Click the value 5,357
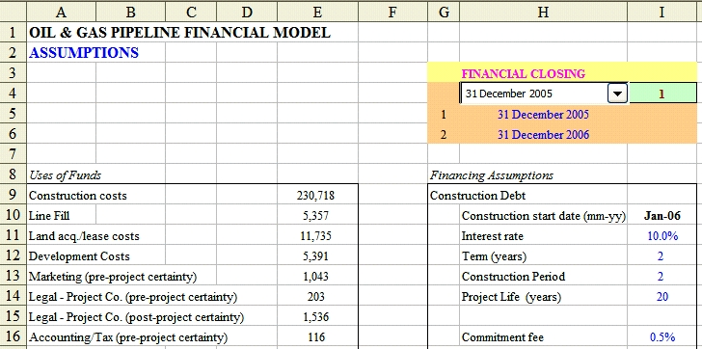The height and width of the screenshot is (349, 702). click(315, 216)
